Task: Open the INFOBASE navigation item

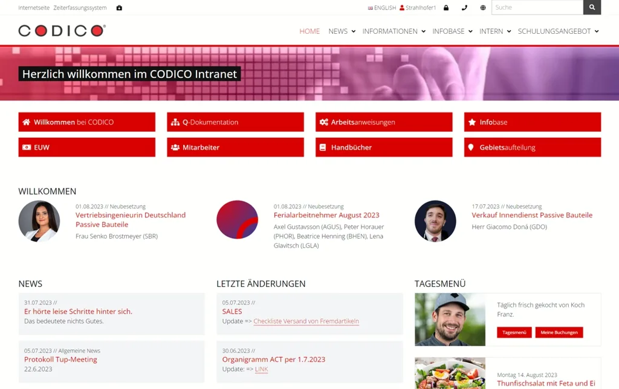Action: 449,31
